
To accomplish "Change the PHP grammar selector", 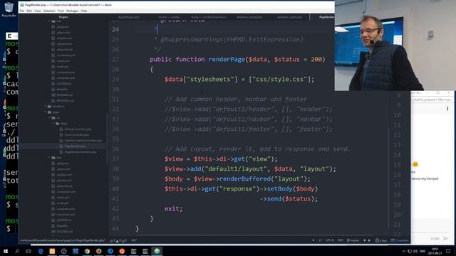I will click(x=340, y=240).
